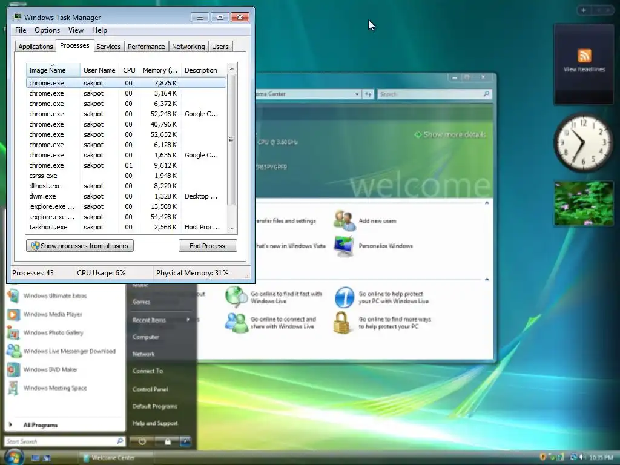
Task: Click the process list scroll up arrow
Action: click(232, 68)
